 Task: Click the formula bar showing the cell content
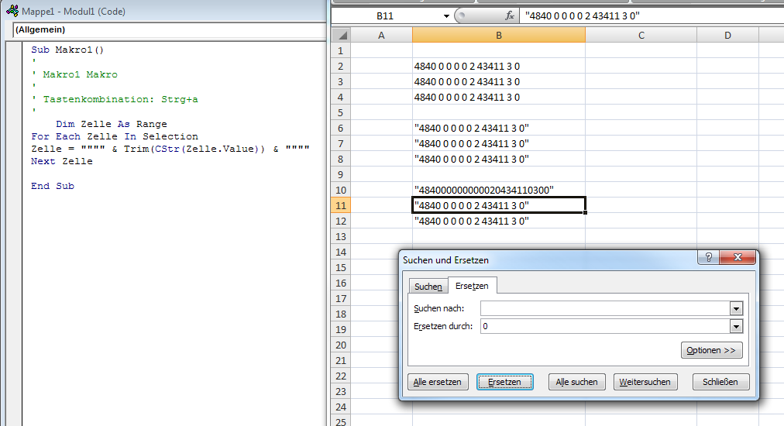coord(652,16)
